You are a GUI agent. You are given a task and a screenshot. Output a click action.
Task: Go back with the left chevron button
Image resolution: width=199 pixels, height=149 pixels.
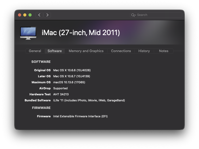pyautogui.click(x=39, y=15)
